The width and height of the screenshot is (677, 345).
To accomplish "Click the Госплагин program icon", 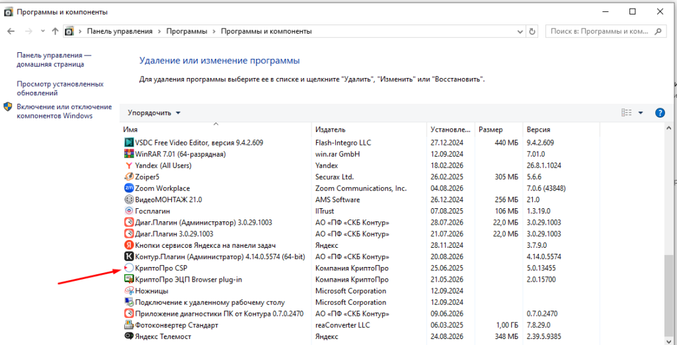I will coord(128,211).
